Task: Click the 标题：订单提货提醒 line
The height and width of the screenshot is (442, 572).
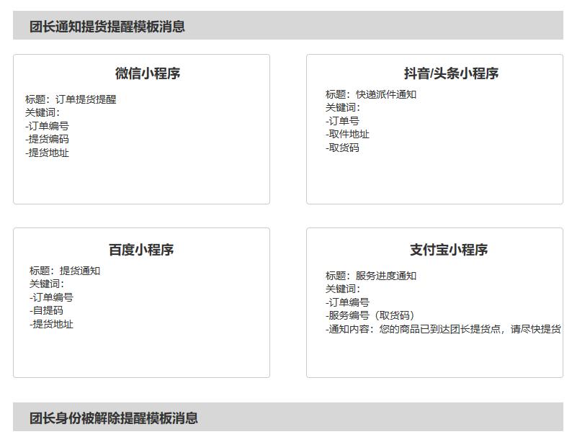Action: [x=71, y=99]
